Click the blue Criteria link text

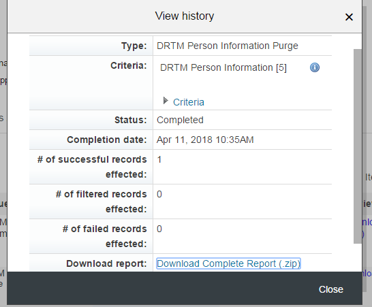tap(189, 102)
